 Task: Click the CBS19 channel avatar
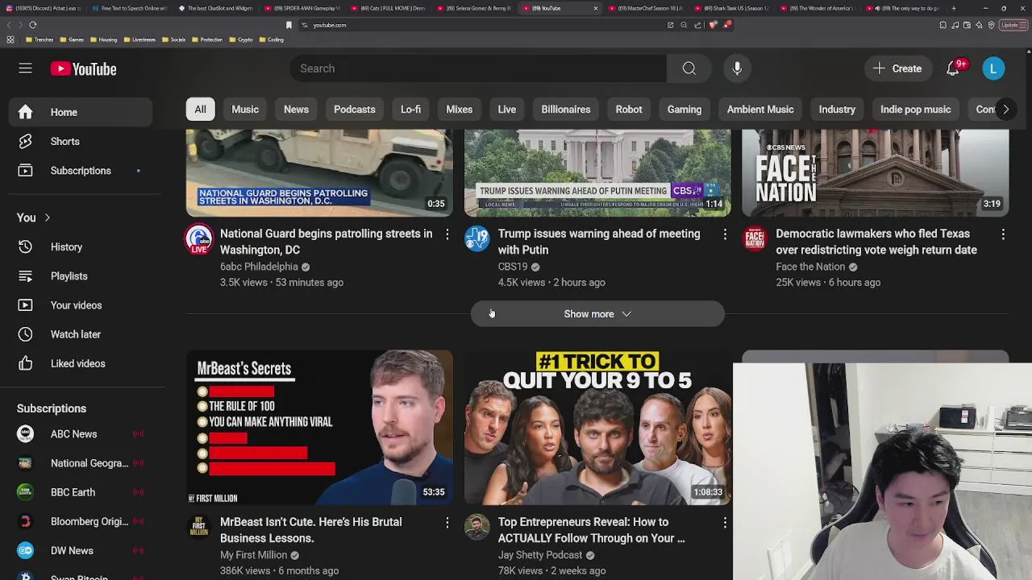(476, 239)
